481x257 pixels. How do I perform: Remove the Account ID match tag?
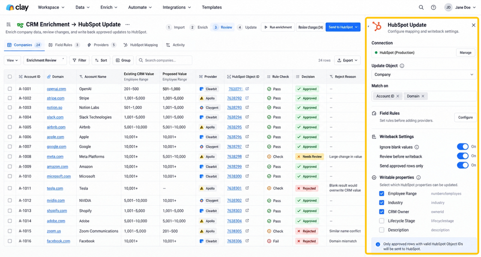(x=398, y=96)
